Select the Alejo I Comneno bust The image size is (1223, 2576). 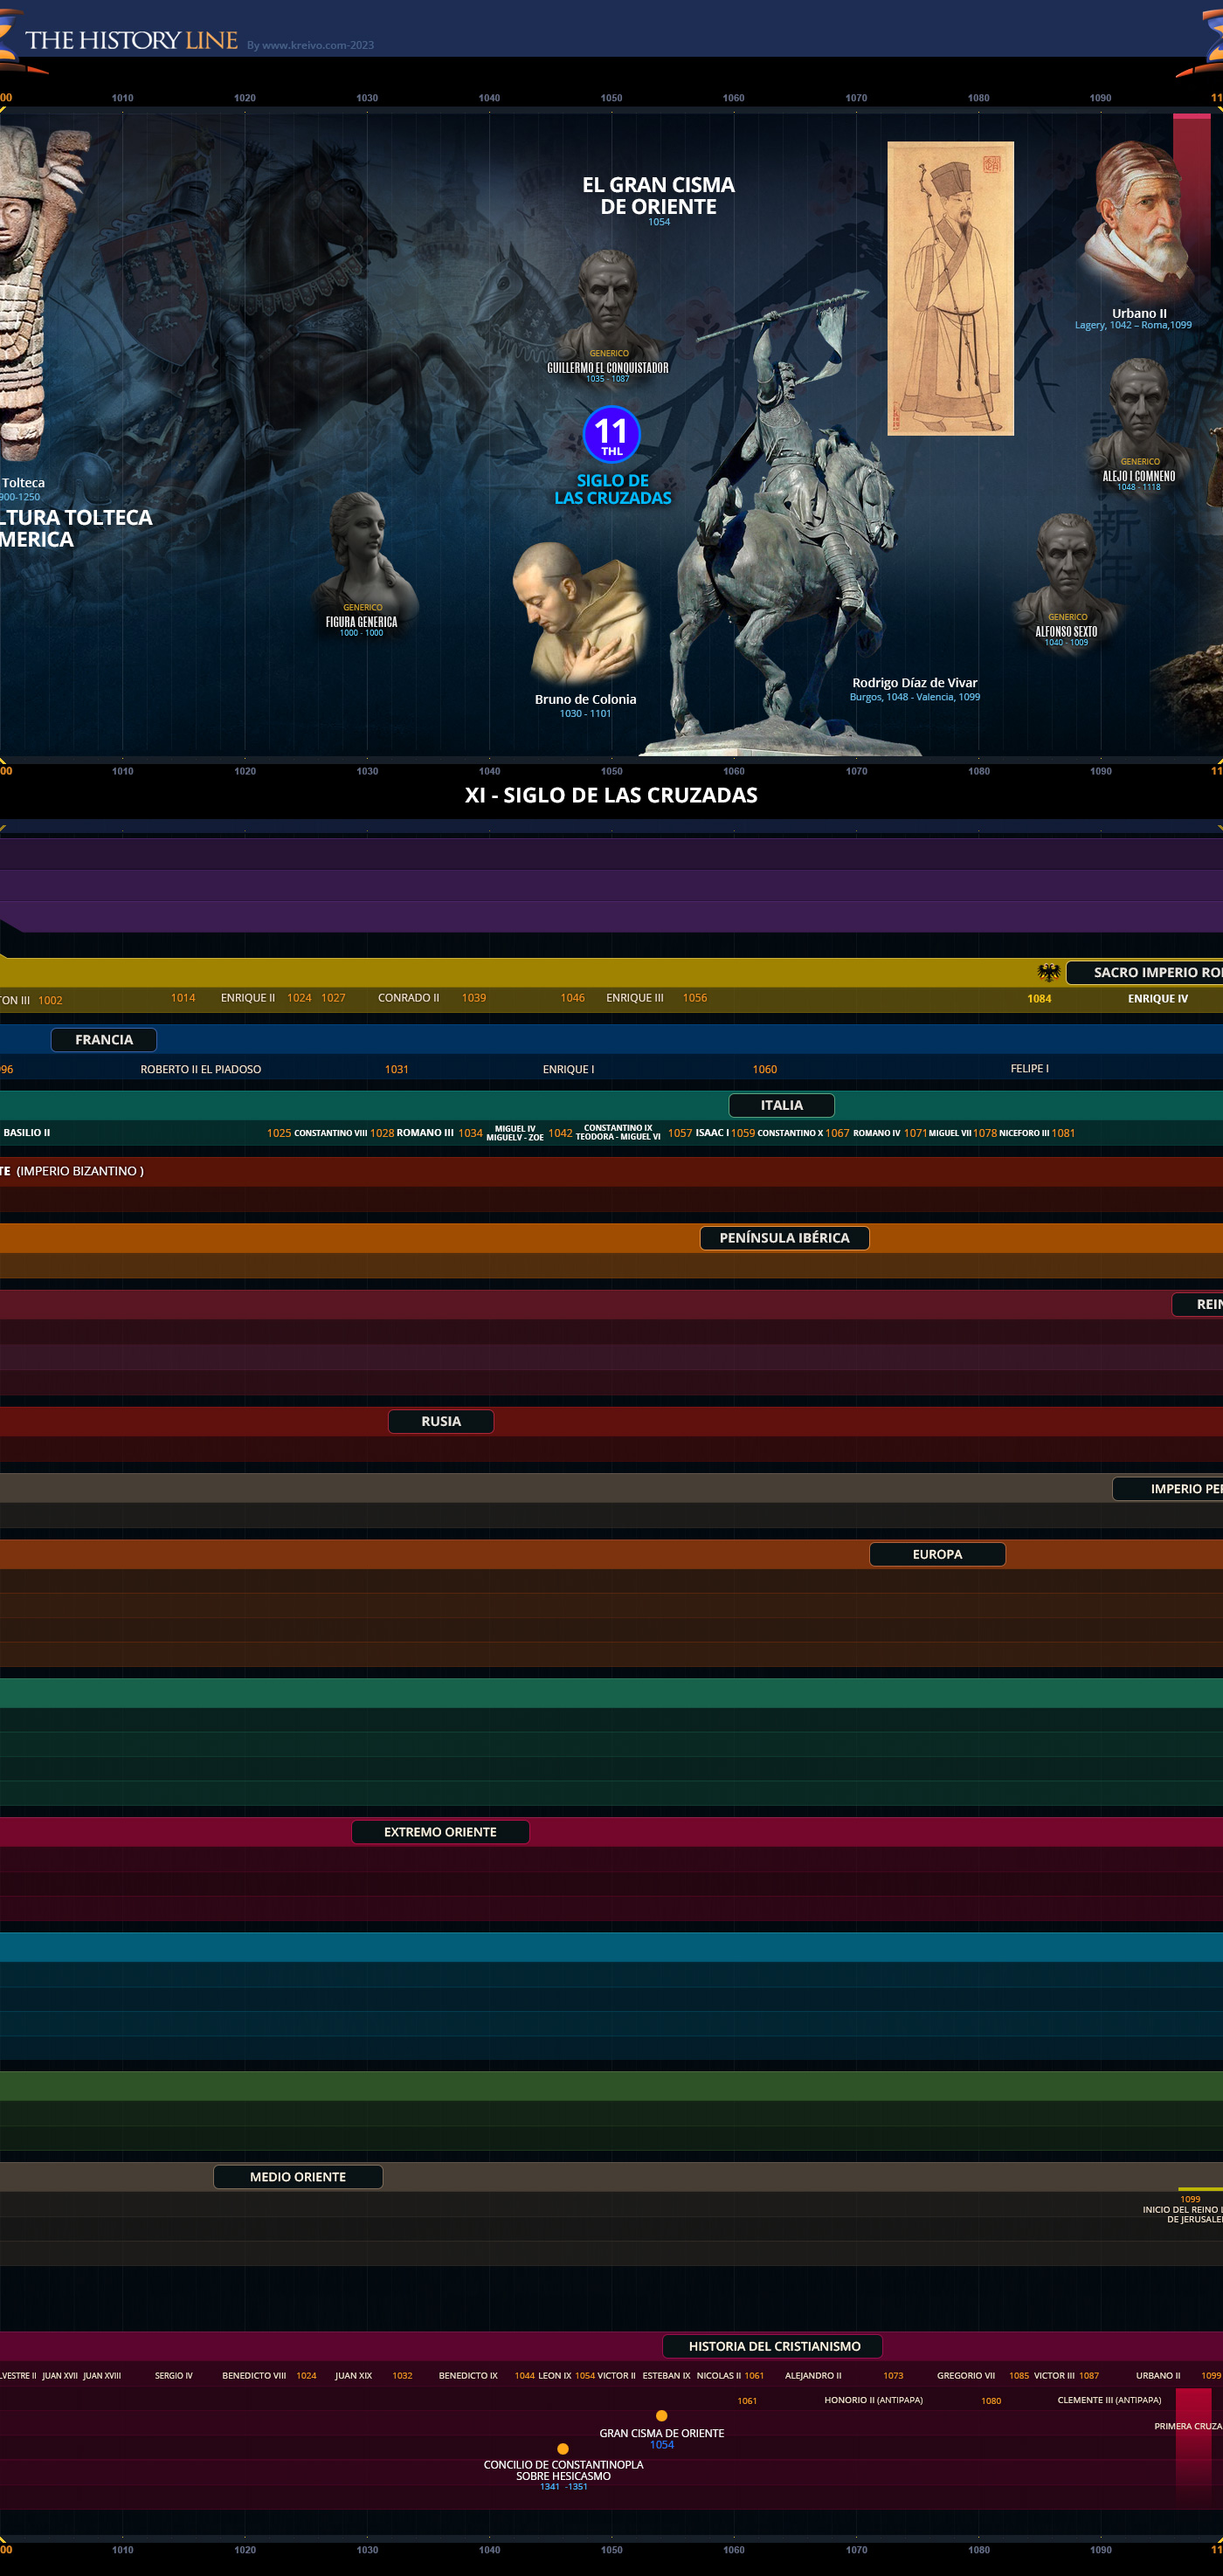(1139, 408)
